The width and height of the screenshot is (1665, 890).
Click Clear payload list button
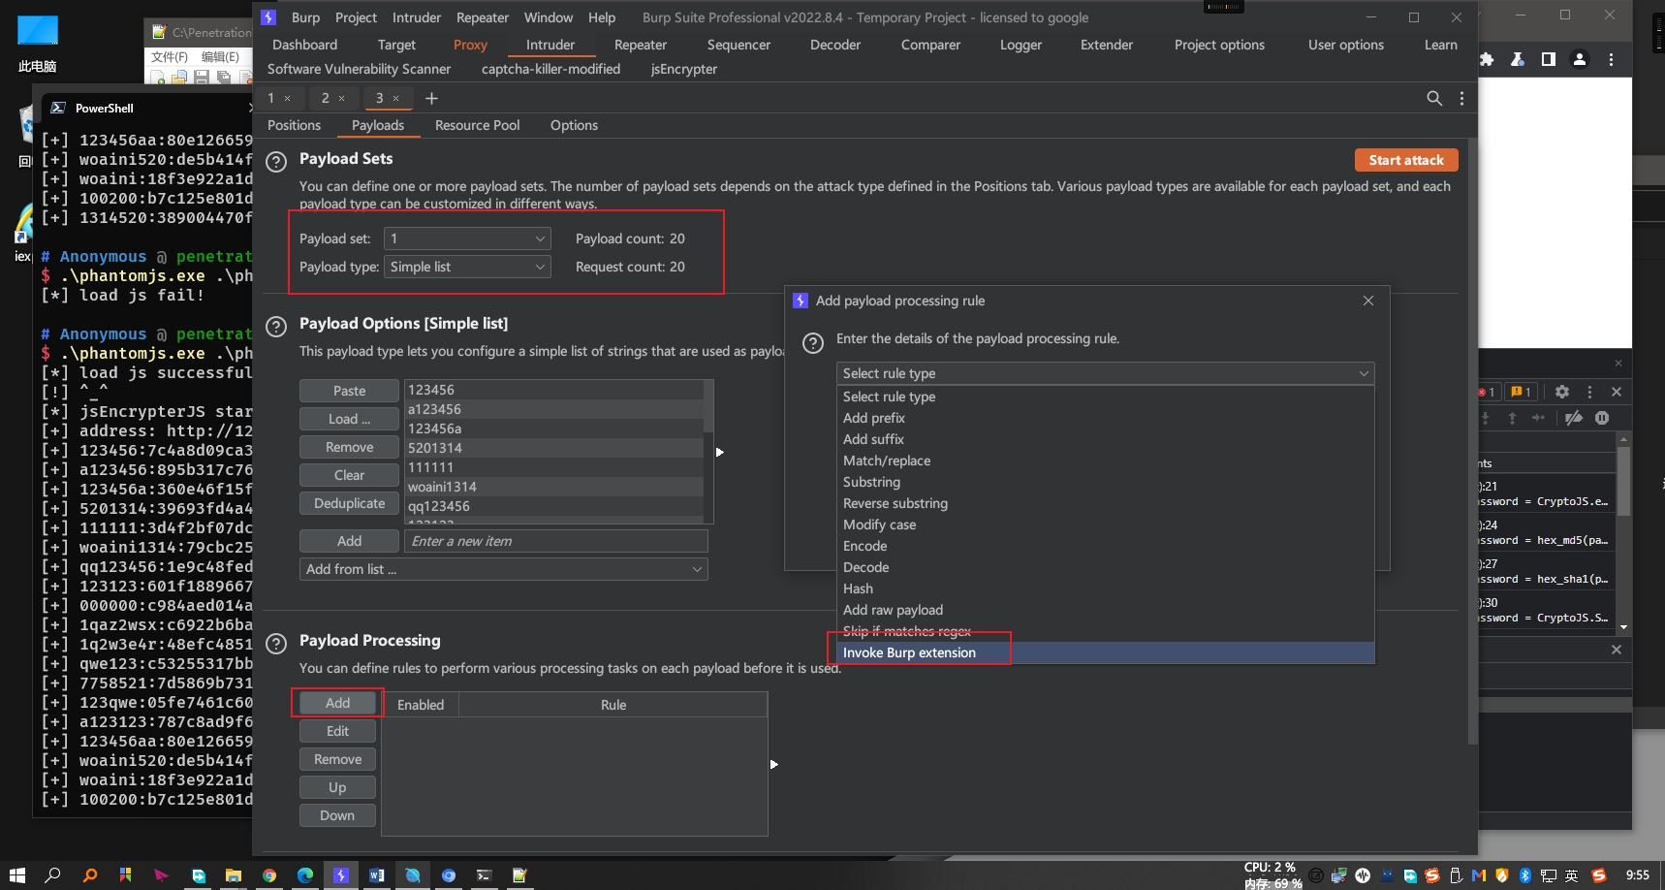point(349,475)
